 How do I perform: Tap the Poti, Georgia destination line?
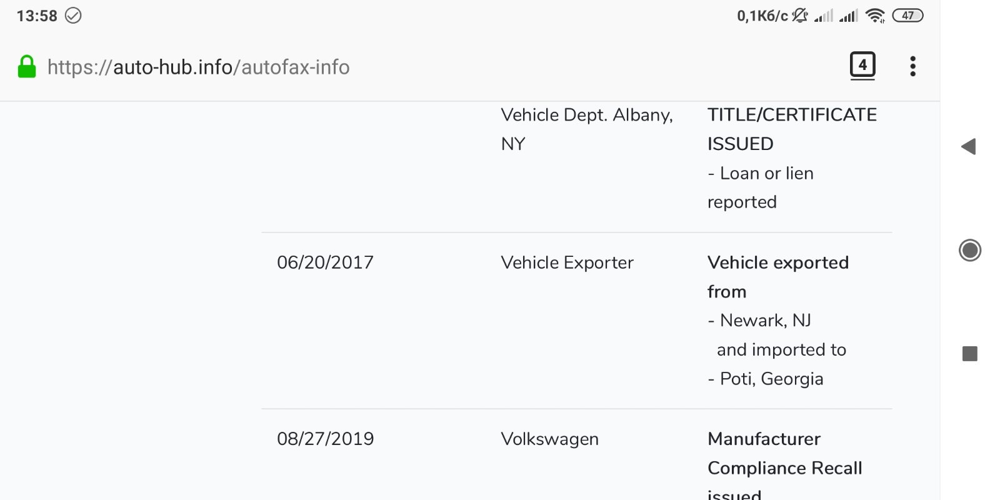(x=766, y=379)
